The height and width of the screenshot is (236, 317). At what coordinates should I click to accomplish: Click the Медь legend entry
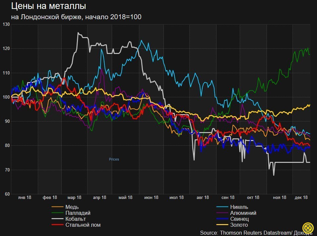pos(65,207)
